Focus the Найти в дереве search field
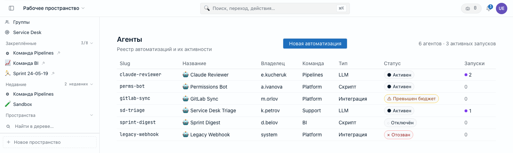513x153 pixels. click(x=50, y=126)
